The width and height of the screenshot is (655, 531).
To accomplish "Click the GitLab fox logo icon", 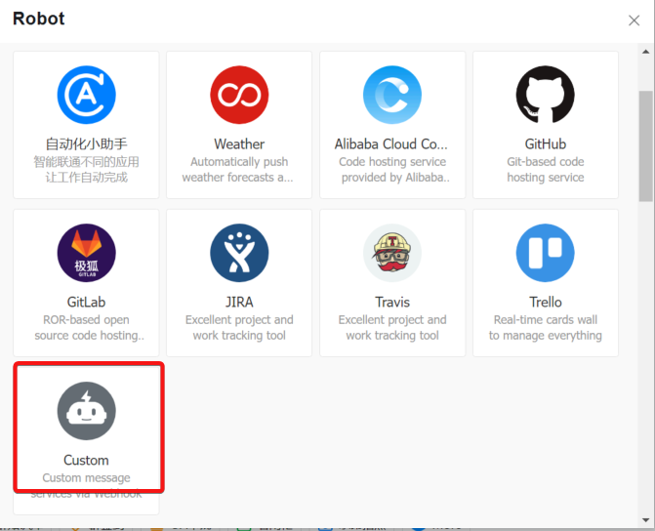I will pyautogui.click(x=86, y=254).
